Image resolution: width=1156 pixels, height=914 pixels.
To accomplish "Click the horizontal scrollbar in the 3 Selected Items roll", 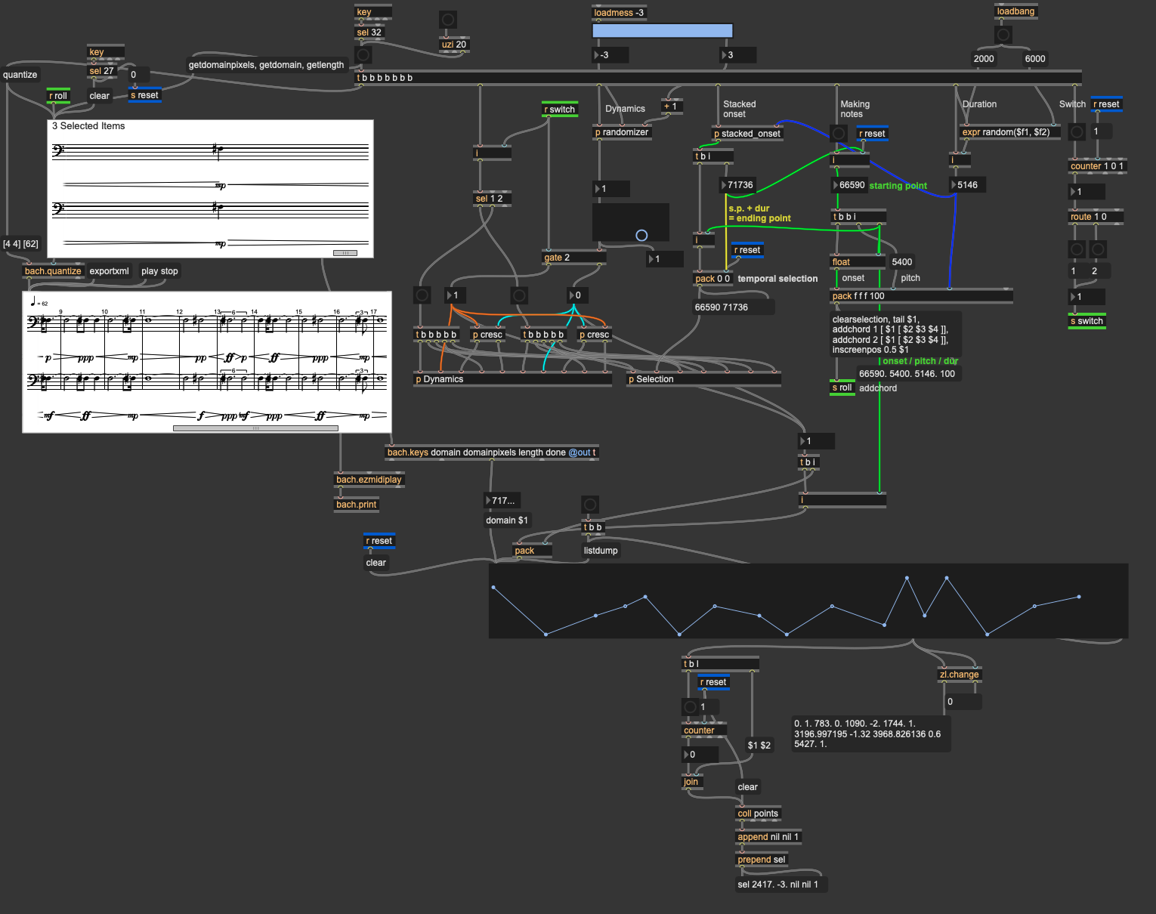I will coord(345,253).
